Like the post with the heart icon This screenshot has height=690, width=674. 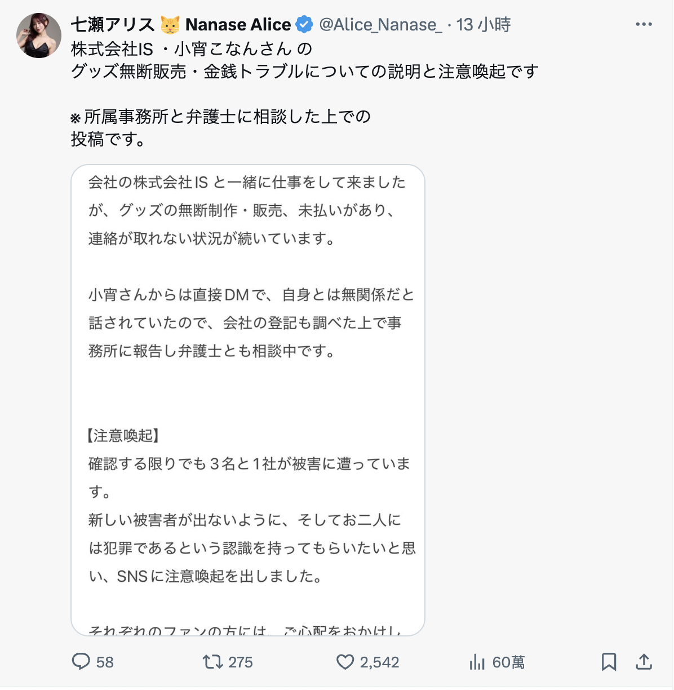345,661
